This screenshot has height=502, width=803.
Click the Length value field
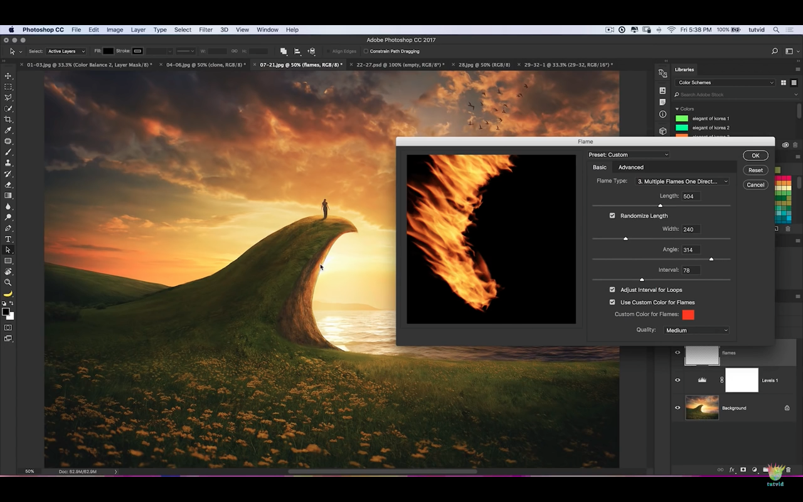(x=691, y=196)
